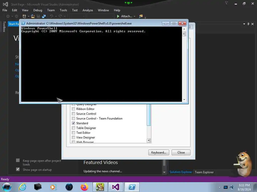Click the PowerShell console scroll down arrow
Viewport: 257px width, 192px height.
pyautogui.click(x=184, y=99)
